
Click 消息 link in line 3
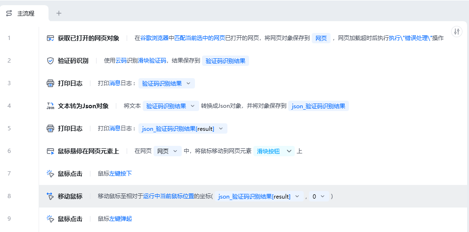click(115, 83)
